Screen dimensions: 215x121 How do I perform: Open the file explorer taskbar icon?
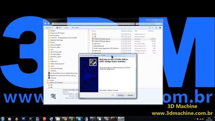click(58, 119)
